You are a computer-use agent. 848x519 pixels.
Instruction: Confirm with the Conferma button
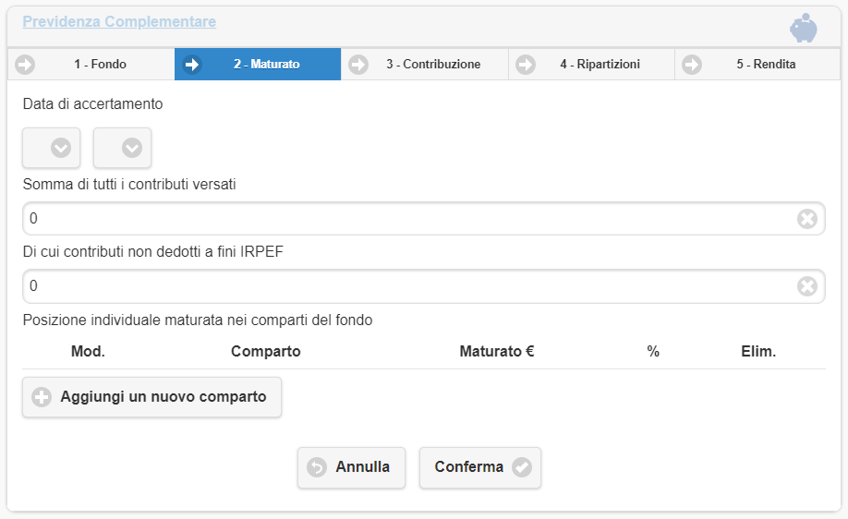pyautogui.click(x=479, y=467)
